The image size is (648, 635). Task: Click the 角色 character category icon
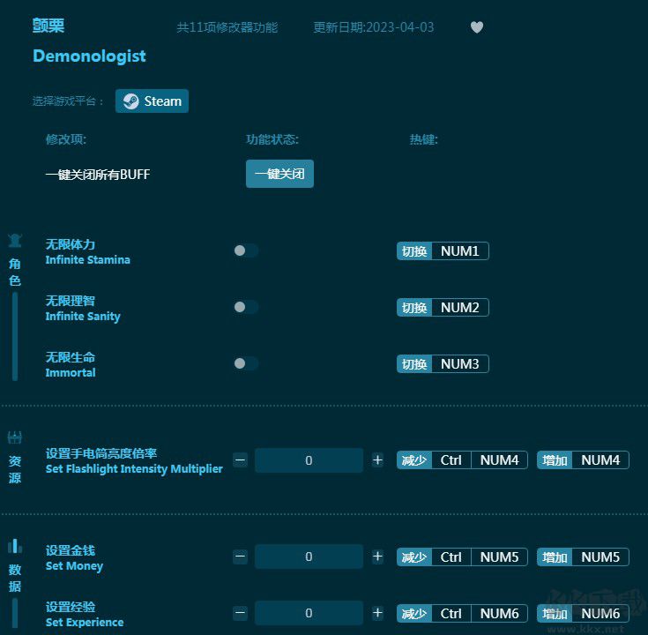[x=15, y=242]
